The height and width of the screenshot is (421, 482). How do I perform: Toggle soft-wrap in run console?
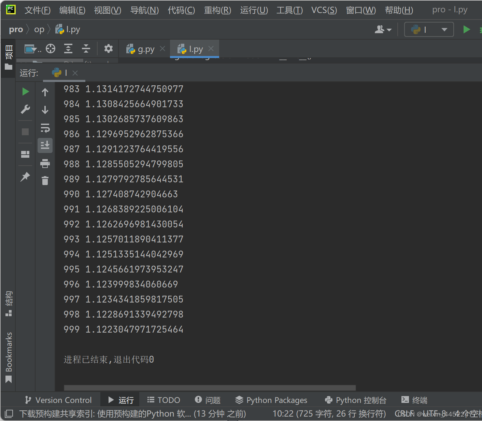point(45,128)
